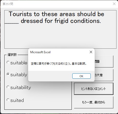Click the partially hidden の大意 button
The image size is (118, 114).
pyautogui.click(x=104, y=75)
